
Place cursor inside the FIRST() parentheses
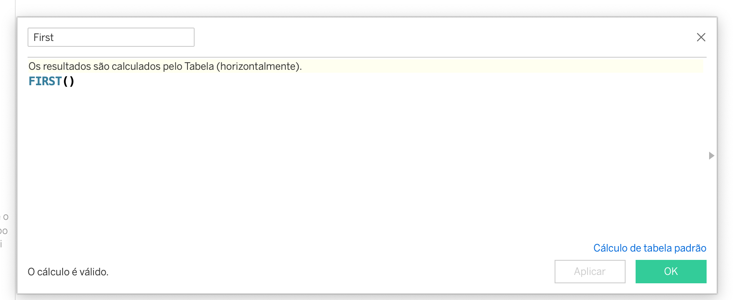pyautogui.click(x=69, y=81)
